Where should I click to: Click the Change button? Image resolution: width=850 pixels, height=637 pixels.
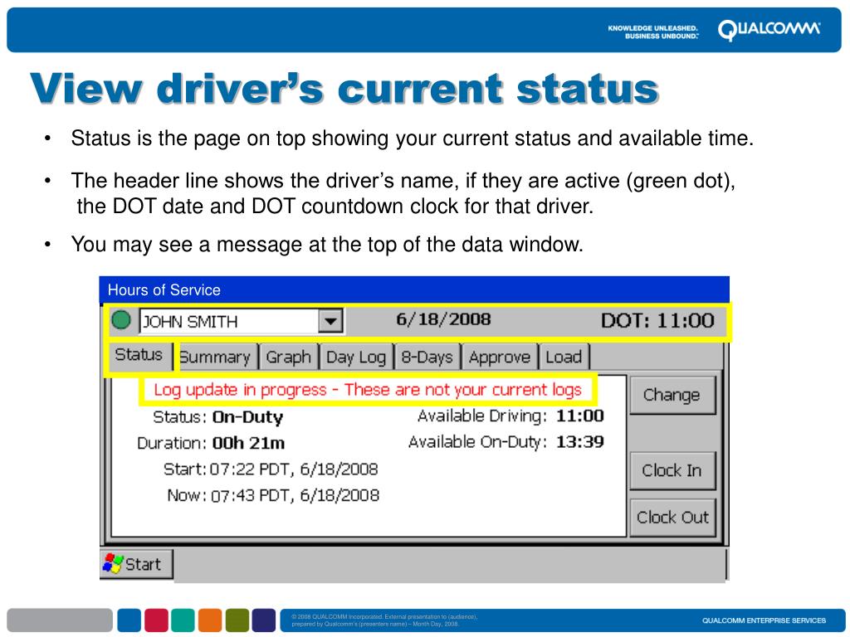tap(672, 395)
